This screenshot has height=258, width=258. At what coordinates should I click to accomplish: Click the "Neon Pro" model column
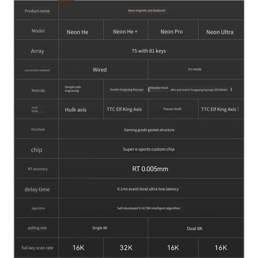(172, 32)
